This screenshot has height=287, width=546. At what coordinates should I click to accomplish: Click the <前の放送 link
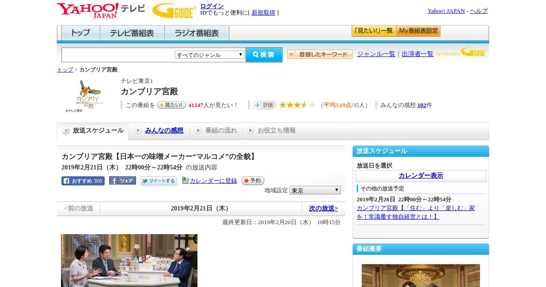click(79, 208)
